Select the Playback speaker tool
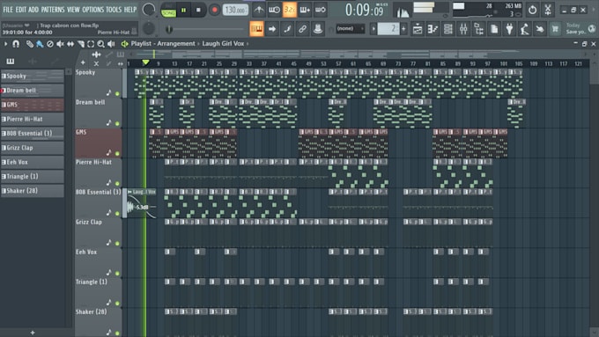 click(x=111, y=44)
